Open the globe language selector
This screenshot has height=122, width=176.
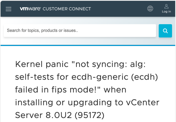coord(150,9)
